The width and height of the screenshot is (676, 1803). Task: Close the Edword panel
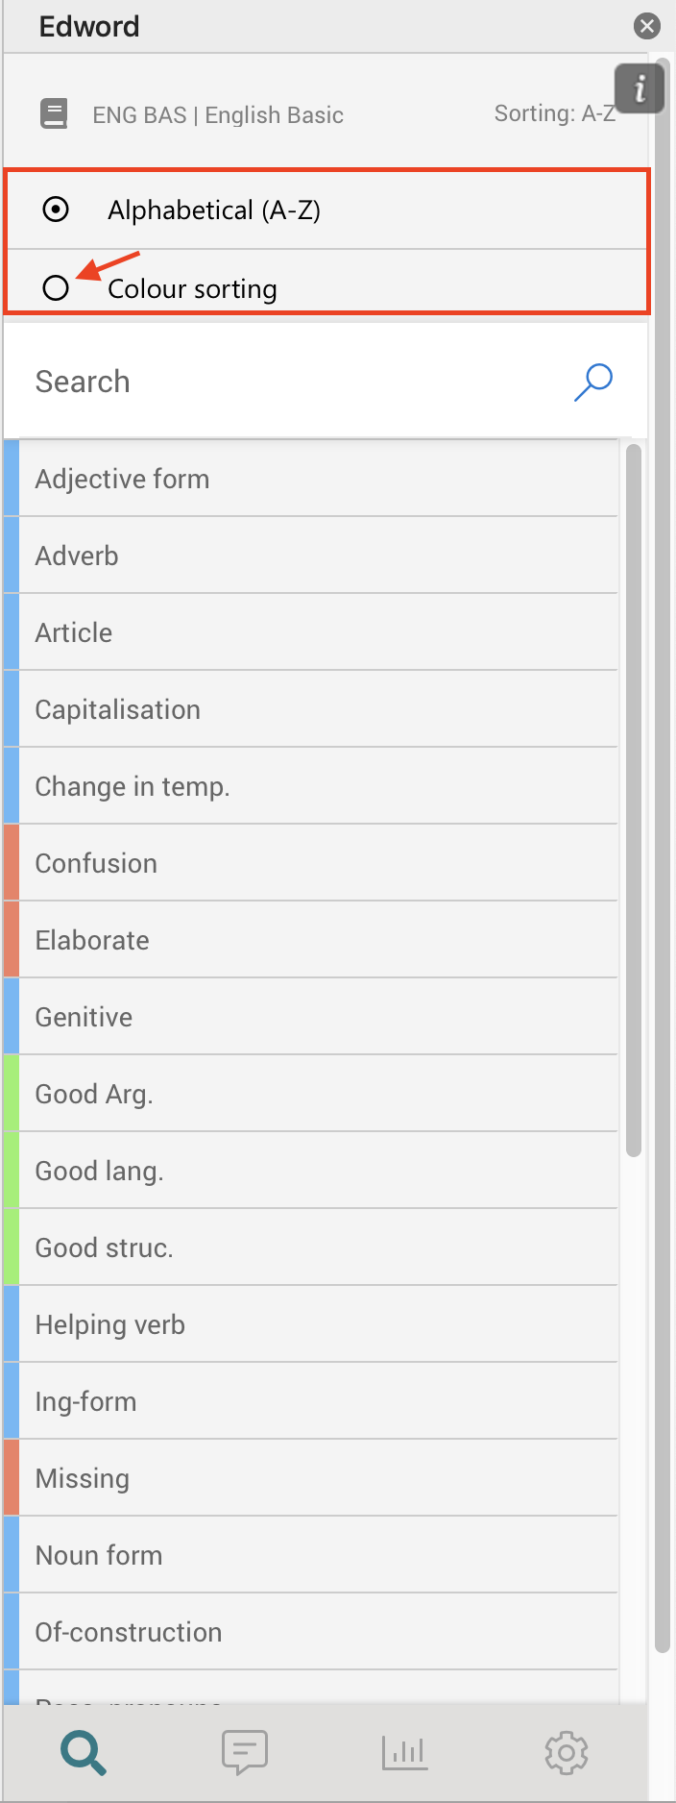click(647, 26)
